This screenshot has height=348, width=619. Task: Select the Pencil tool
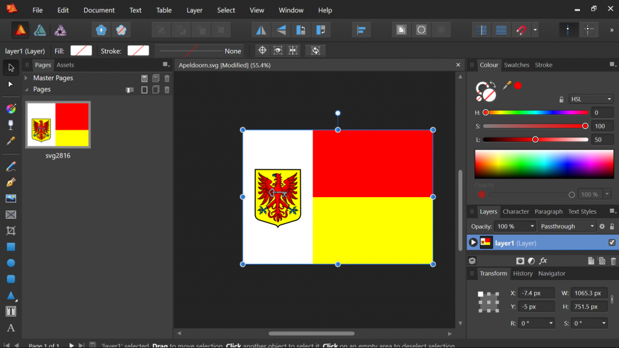(11, 167)
